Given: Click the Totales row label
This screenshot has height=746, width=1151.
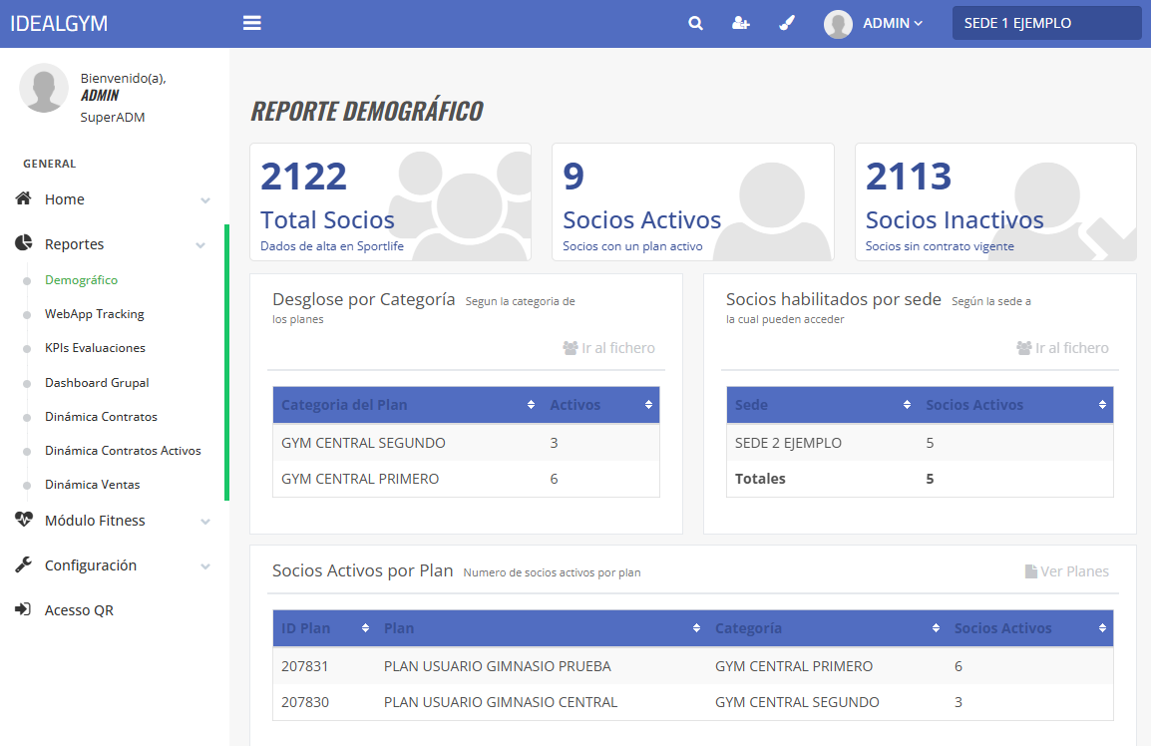Looking at the screenshot, I should click(760, 479).
